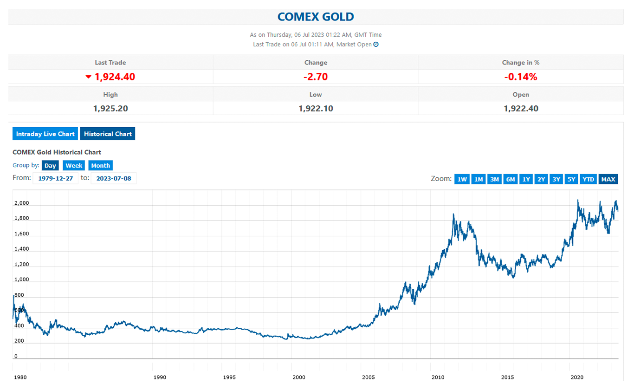Open the Historical Chart tab
Screen dimensions: 634x390
point(108,134)
